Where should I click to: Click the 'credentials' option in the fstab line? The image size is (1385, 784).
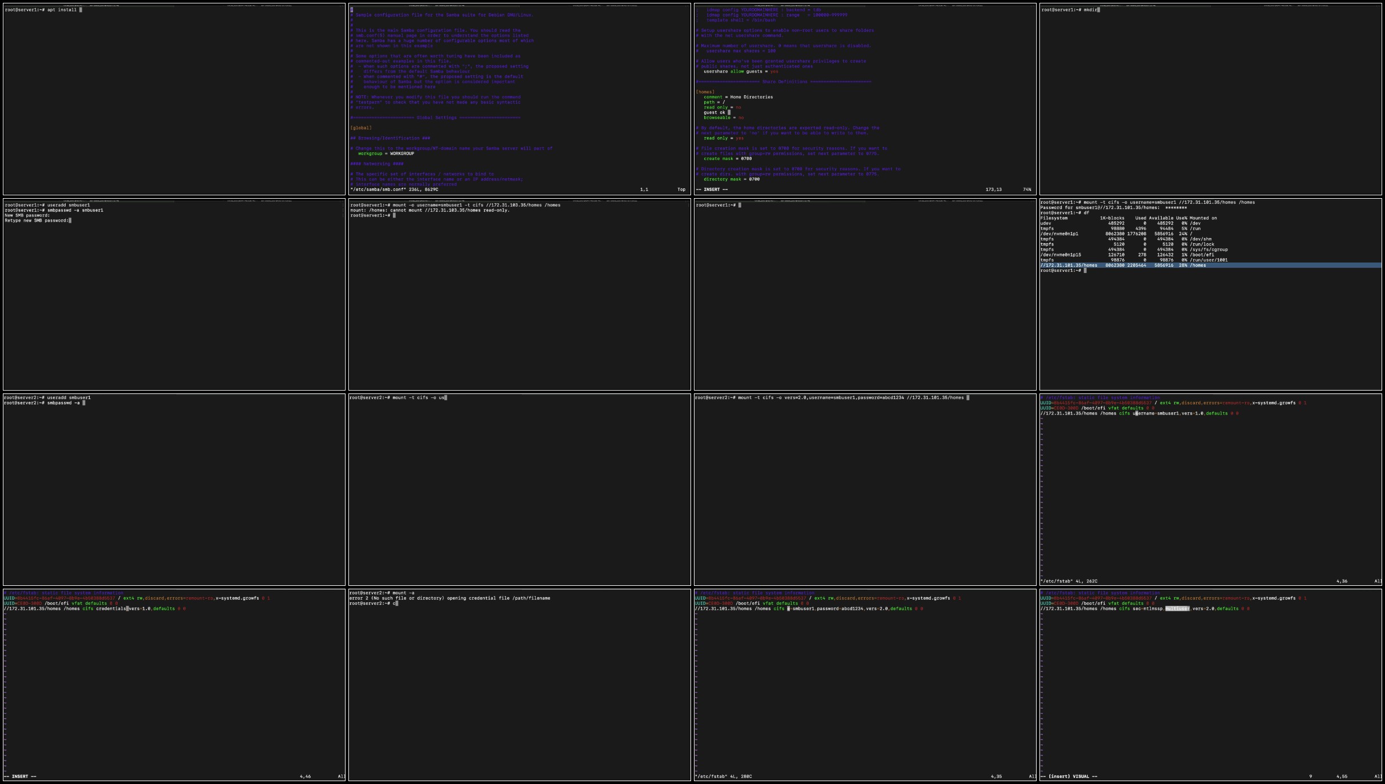[x=111, y=609]
